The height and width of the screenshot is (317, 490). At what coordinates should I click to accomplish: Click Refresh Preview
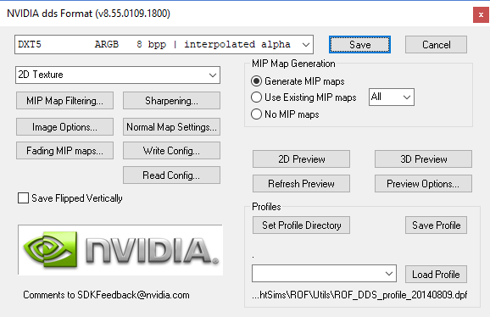pos(301,183)
